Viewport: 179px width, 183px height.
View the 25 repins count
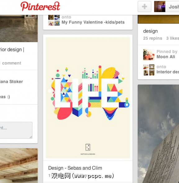(153, 38)
